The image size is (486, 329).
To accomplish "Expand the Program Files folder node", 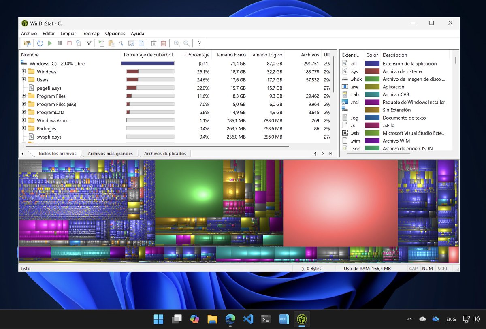I will click(23, 96).
